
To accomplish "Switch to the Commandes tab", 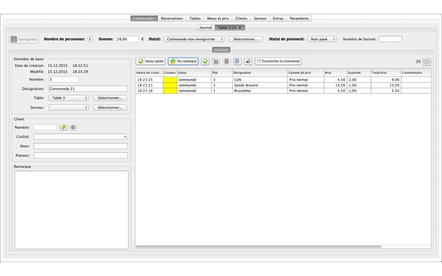I will click(x=144, y=18).
